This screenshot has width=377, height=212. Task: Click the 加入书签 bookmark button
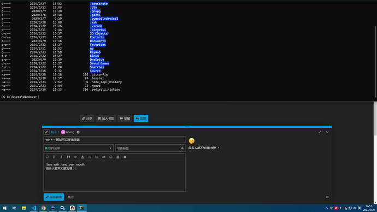(x=106, y=118)
